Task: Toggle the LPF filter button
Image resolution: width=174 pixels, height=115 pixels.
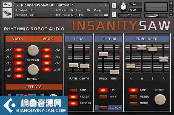Action: tap(103, 90)
